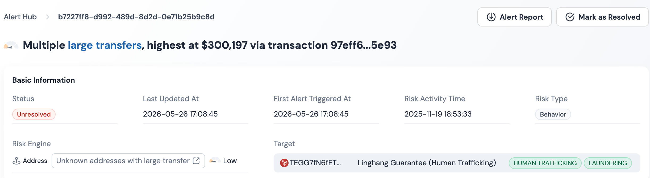Download the Alert Report
Screen dimensions: 650x178
[514, 17]
